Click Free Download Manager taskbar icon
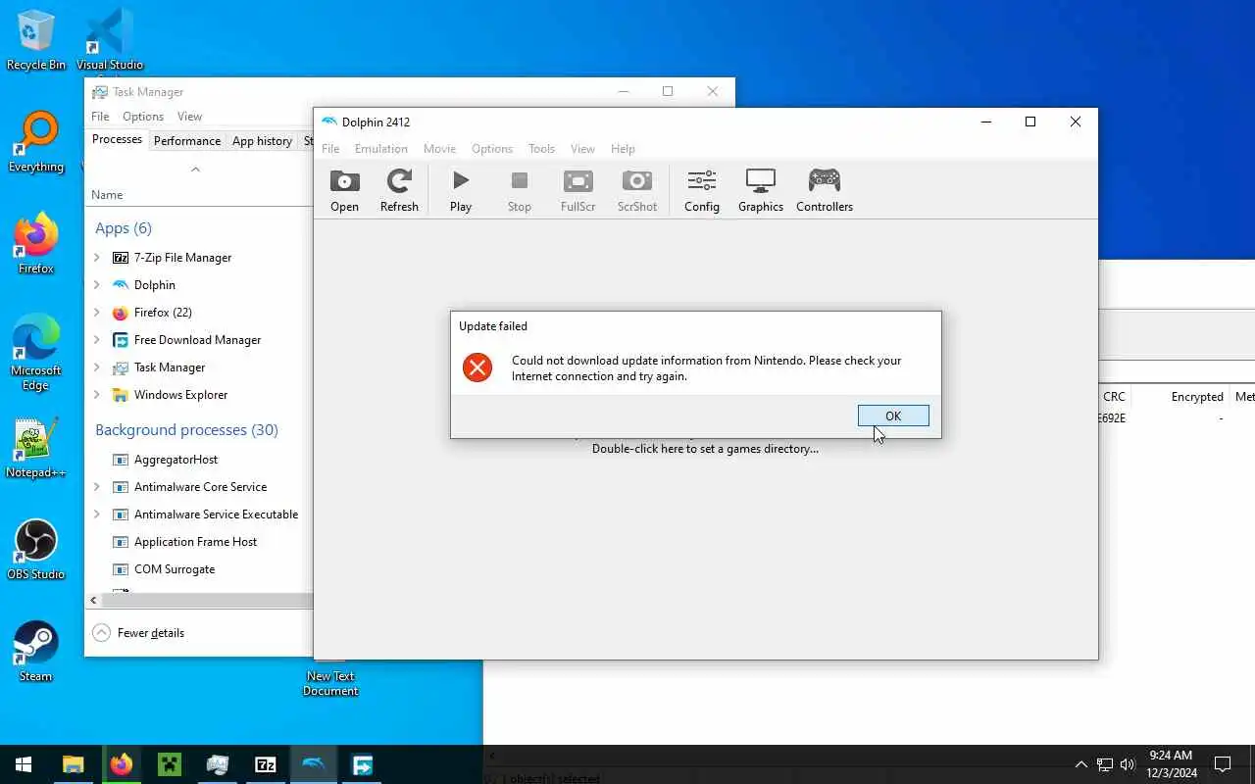 362,764
